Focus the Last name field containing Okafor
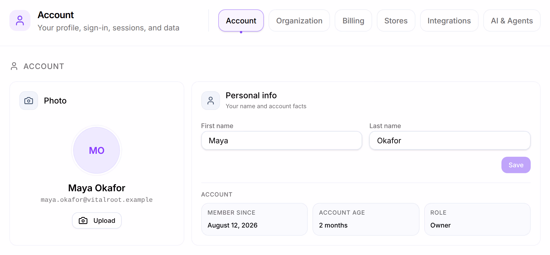This screenshot has height=255, width=550. tap(450, 141)
